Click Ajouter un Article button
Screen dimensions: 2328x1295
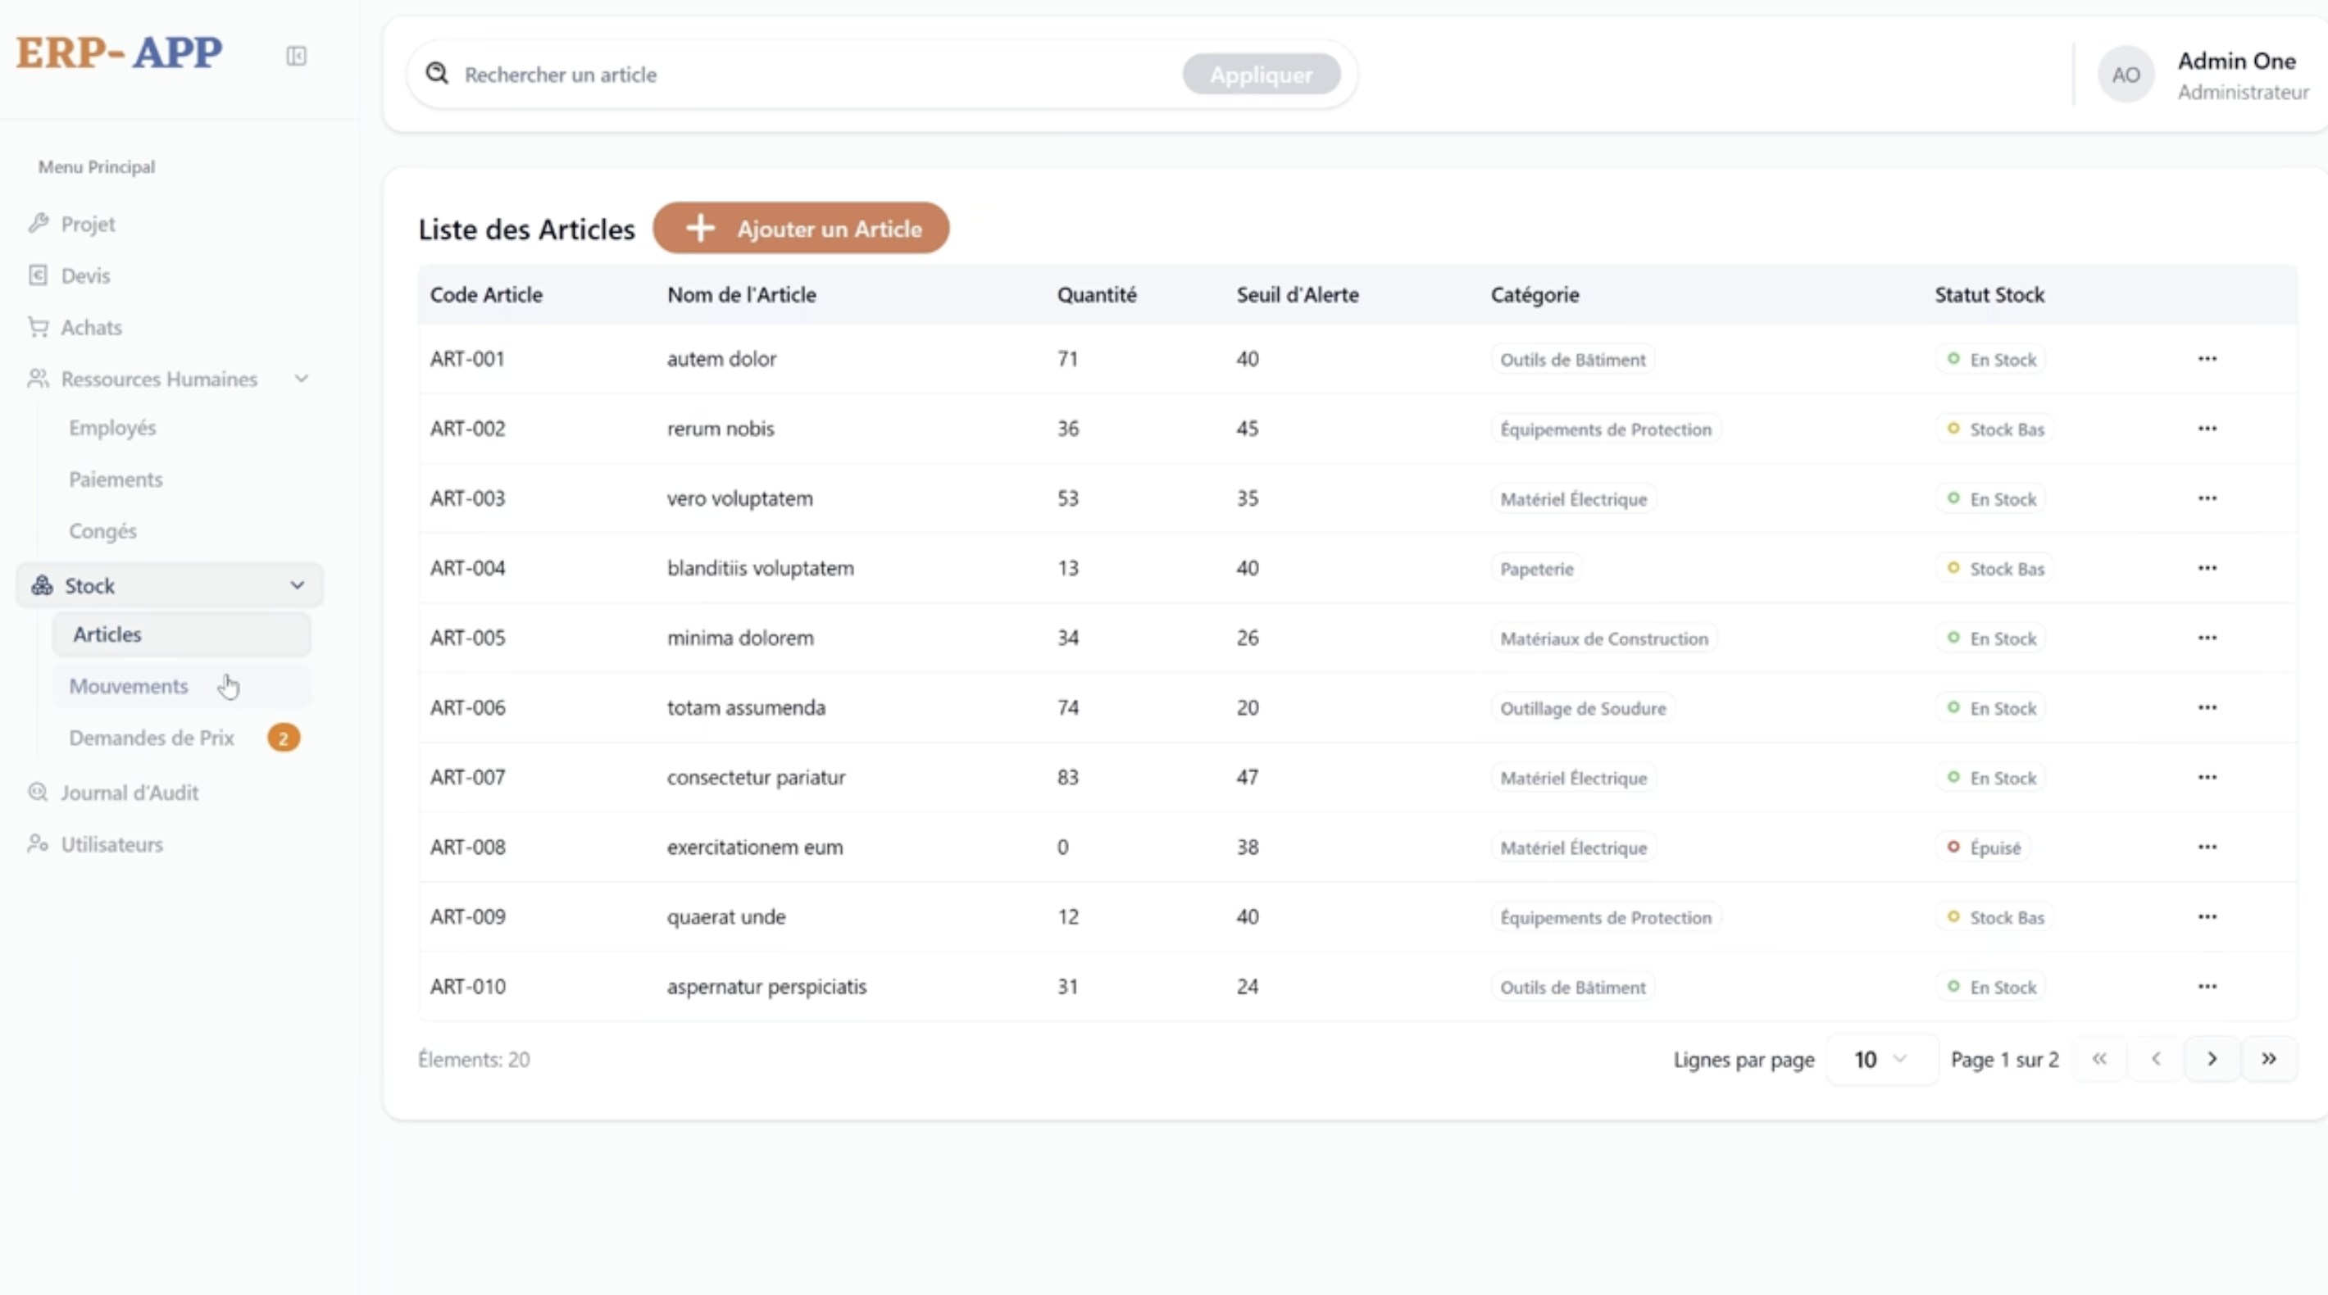(x=801, y=229)
